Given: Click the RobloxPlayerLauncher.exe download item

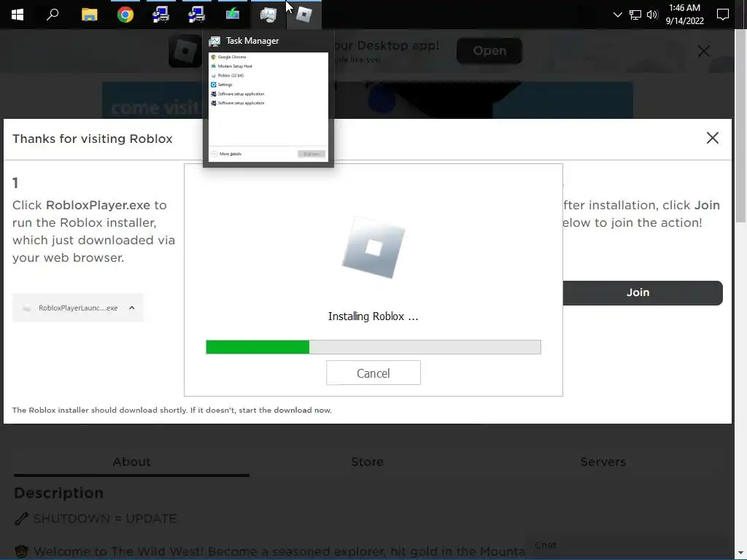Looking at the screenshot, I should [x=77, y=308].
